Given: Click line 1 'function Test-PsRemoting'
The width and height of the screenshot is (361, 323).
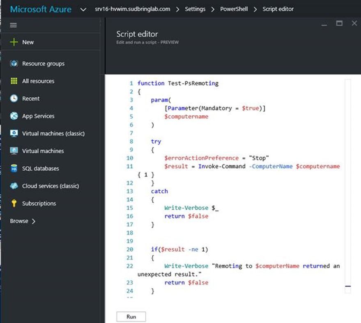Looking at the screenshot, I should tap(178, 83).
